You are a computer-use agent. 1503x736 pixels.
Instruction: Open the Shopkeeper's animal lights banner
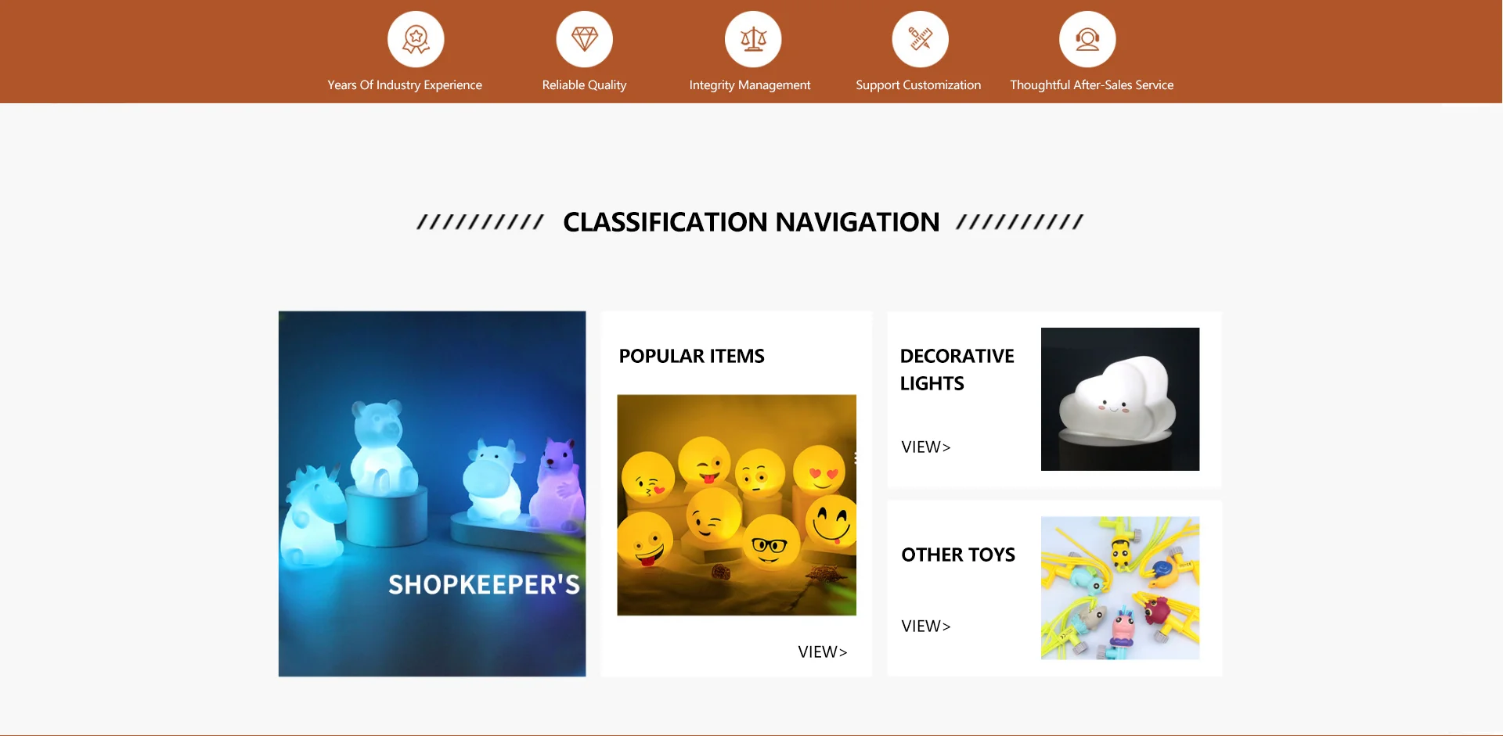pos(432,494)
